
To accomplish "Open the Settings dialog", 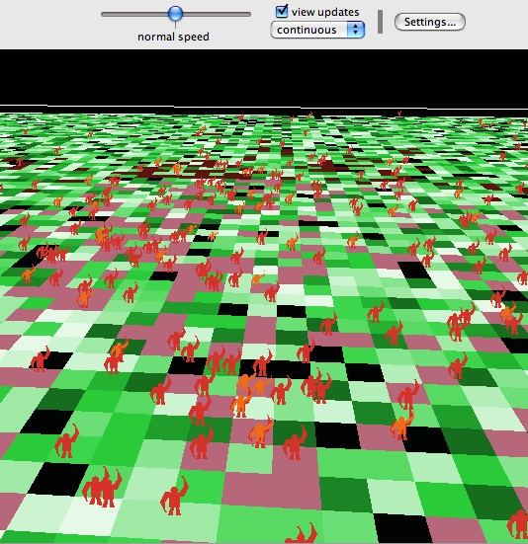I will pos(430,22).
